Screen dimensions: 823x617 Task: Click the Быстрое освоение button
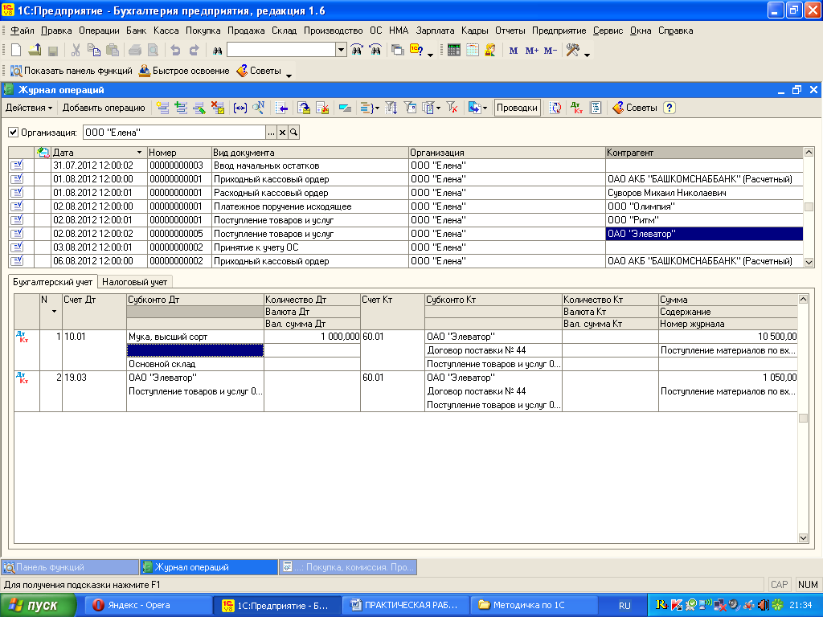(x=184, y=71)
